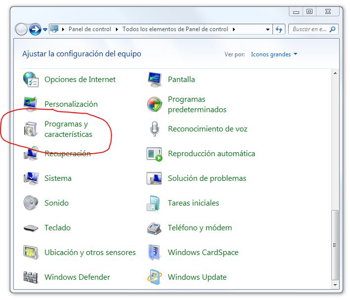The height and width of the screenshot is (300, 350).
Task: Click the vertical scrollbar thumb
Action: 335,245
